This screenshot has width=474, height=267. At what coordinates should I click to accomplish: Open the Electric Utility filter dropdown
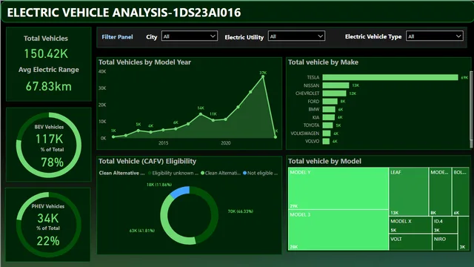point(296,36)
